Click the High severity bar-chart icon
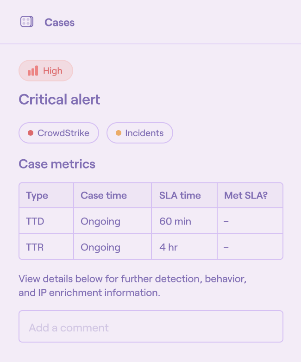The width and height of the screenshot is (301, 362). 33,71
